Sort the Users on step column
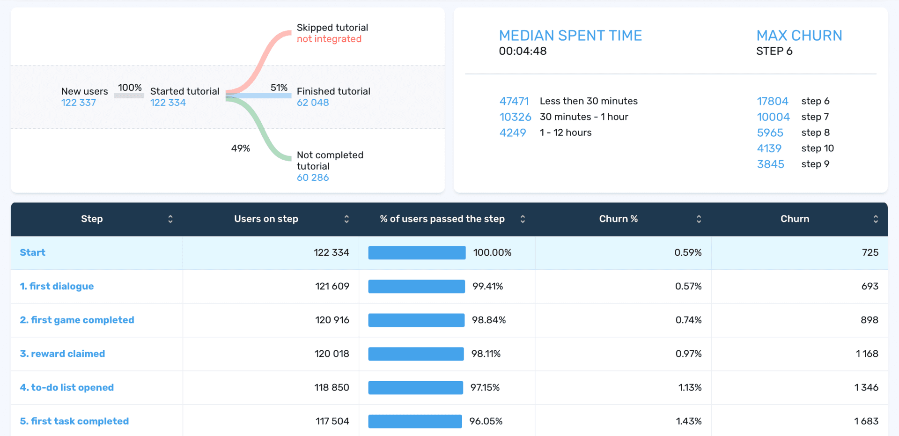899x436 pixels. [x=346, y=219]
